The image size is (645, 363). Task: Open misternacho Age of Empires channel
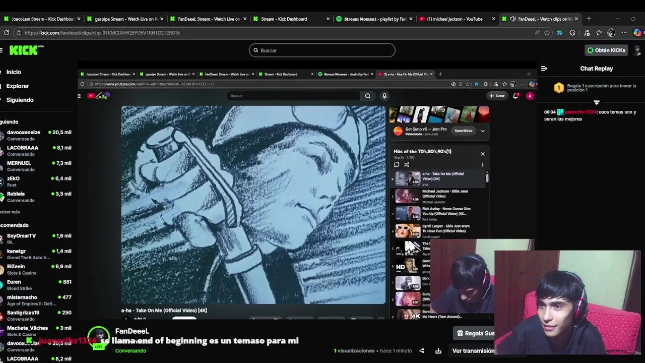[x=36, y=300]
